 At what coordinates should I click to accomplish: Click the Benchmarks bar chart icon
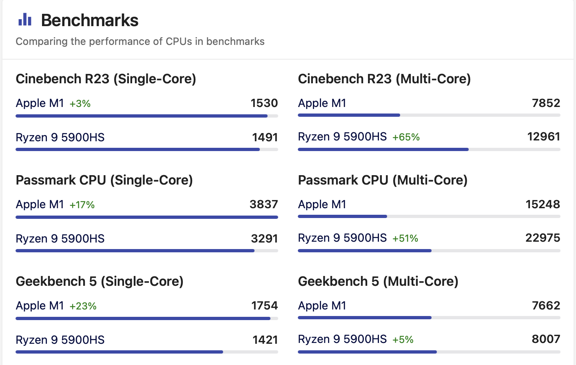click(x=25, y=20)
